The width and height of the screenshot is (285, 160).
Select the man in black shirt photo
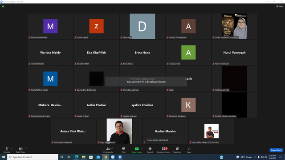[119, 131]
